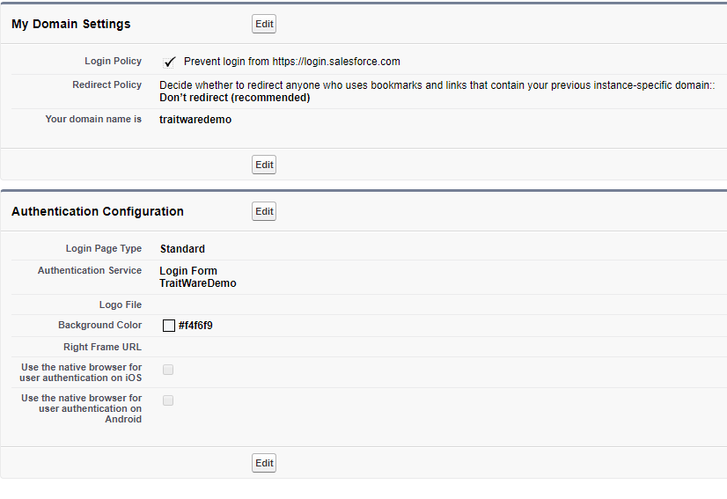
Task: Click the Don't redirect (recommended) text
Action: click(235, 98)
